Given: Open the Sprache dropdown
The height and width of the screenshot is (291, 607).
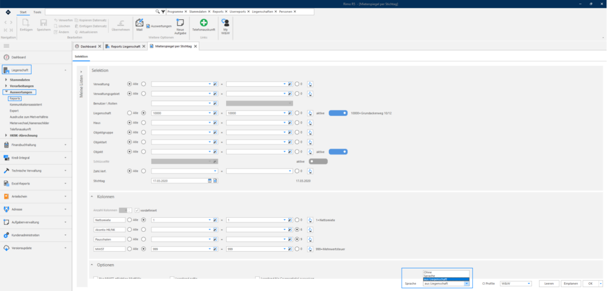Looking at the screenshot, I should click(x=466, y=284).
